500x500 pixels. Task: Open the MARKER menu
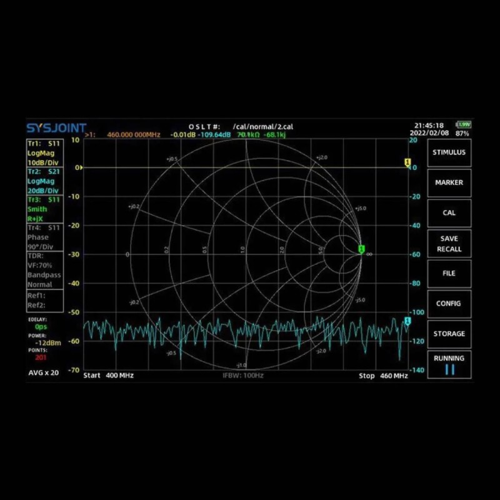point(449,182)
